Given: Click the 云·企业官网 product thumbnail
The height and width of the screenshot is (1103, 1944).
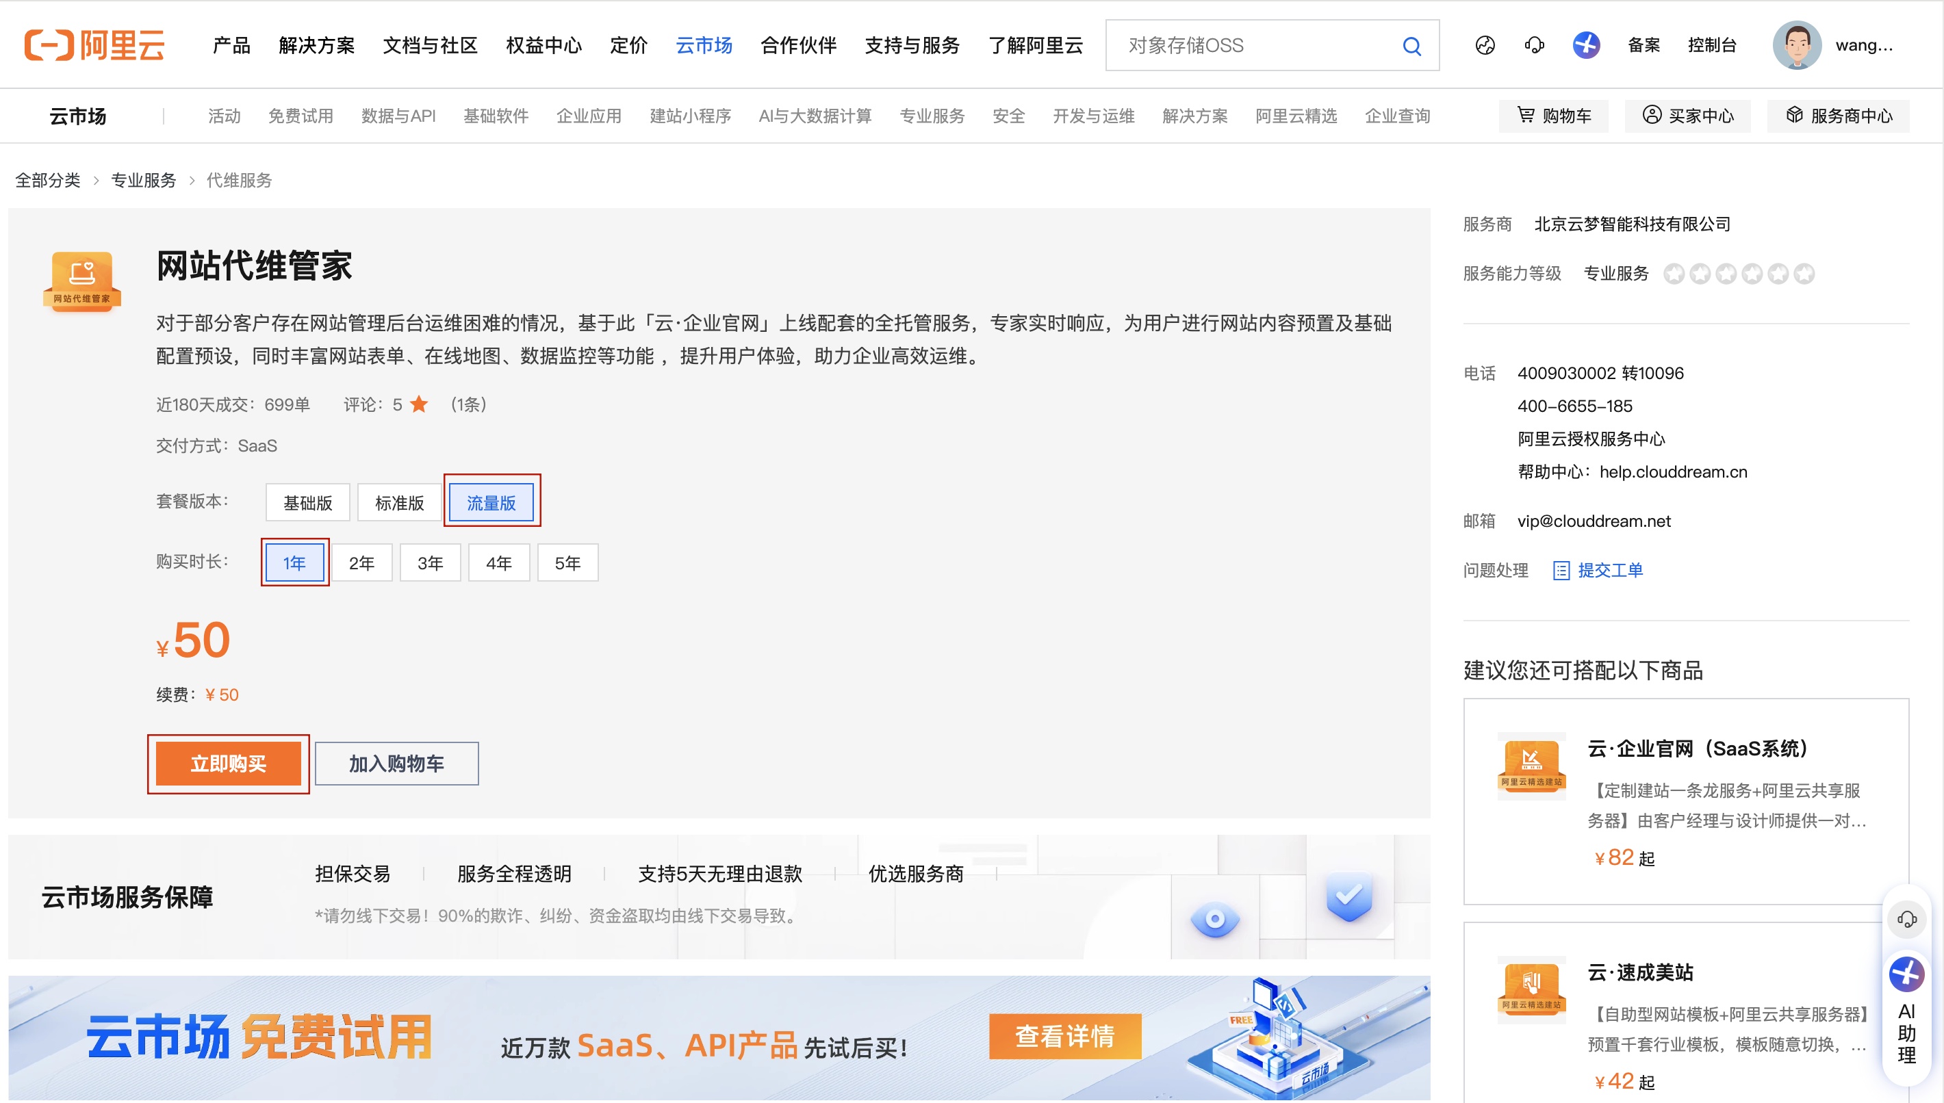Looking at the screenshot, I should [x=1531, y=765].
